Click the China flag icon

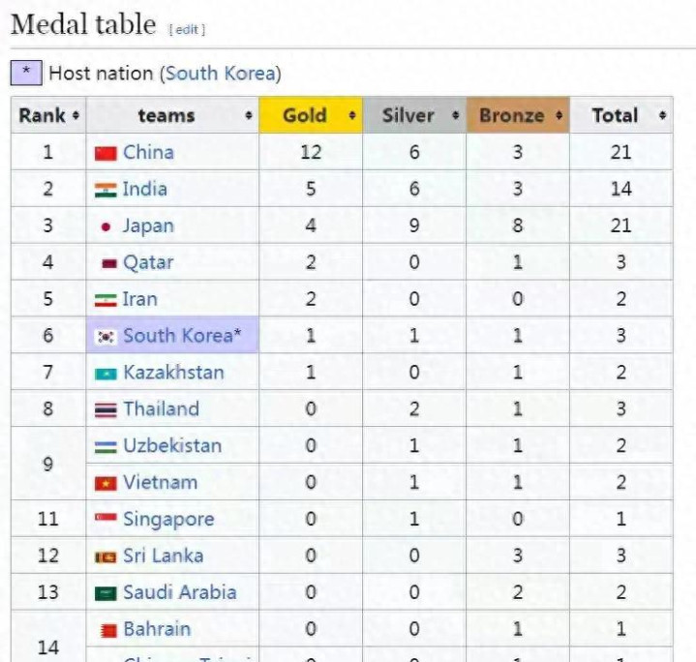click(x=106, y=153)
